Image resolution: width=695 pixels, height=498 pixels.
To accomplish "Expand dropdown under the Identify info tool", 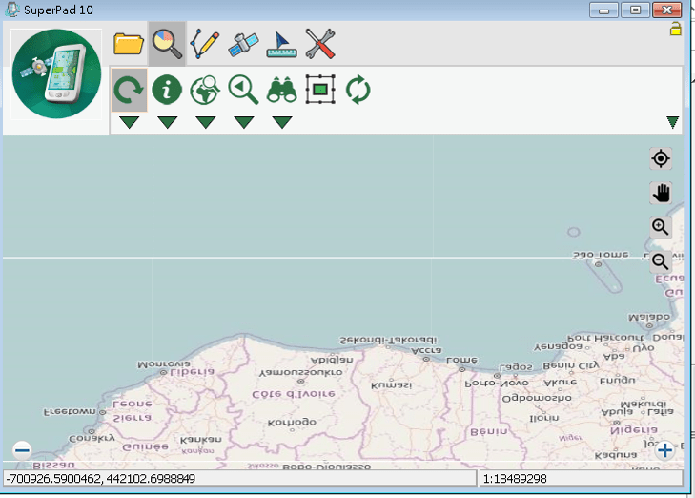I will point(167,122).
